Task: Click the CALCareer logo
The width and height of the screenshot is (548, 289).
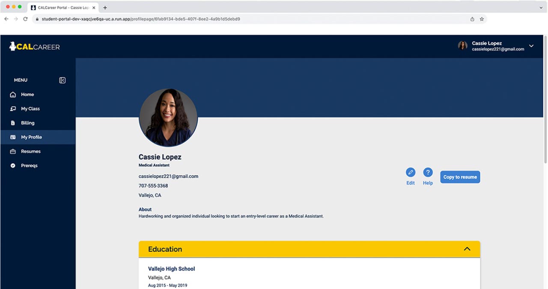Action: (35, 47)
